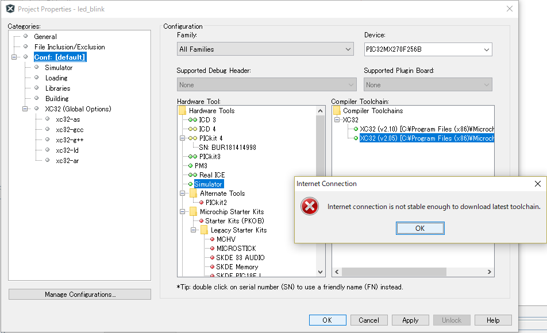Choose PM3 from hardware tool list

[201, 165]
